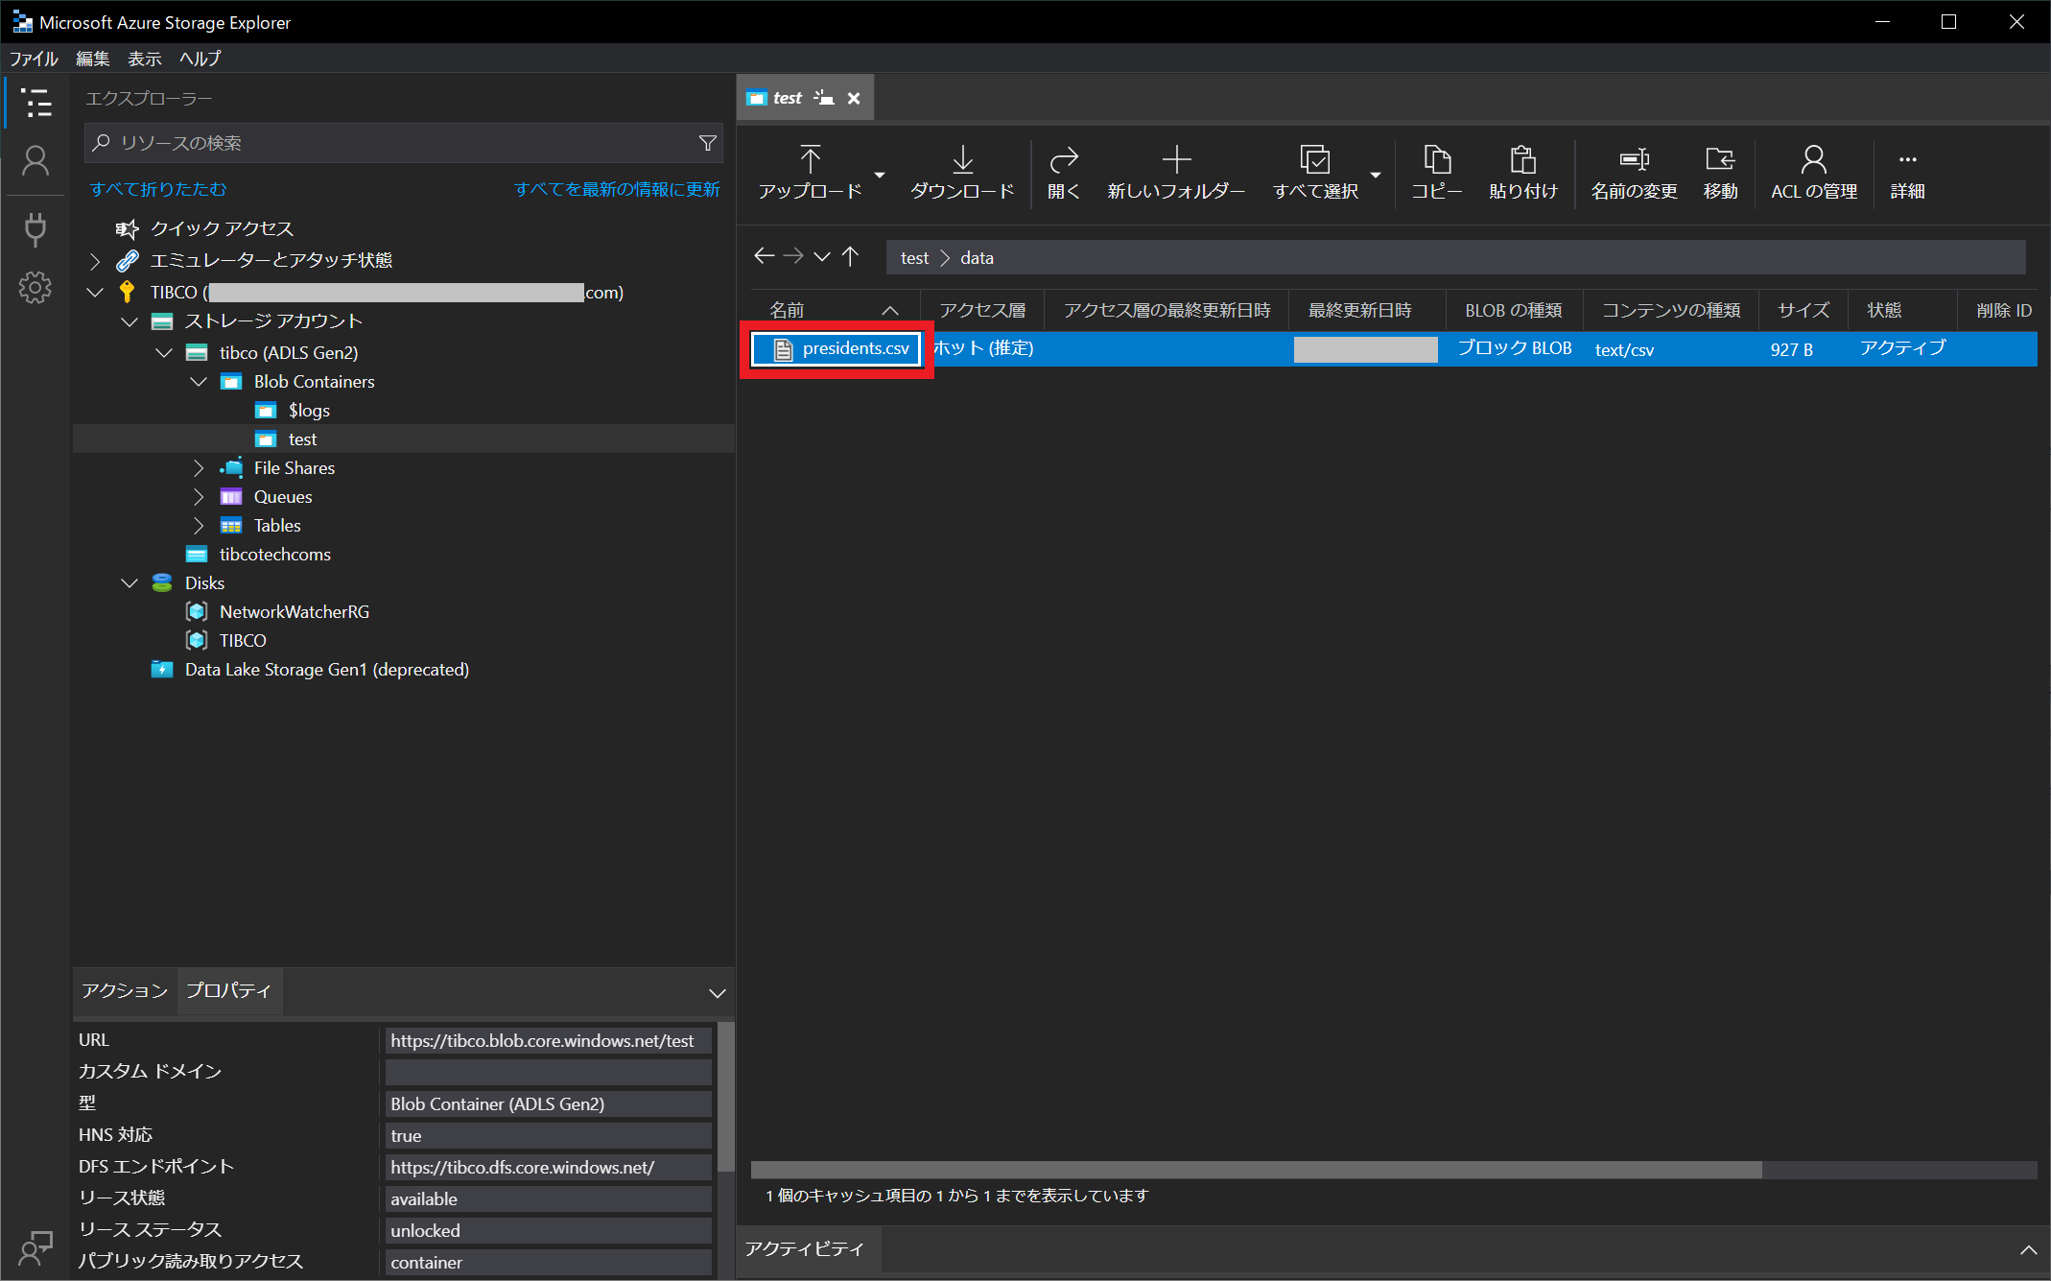Click すべてを最新の情報に更新 refresh all link
This screenshot has width=2051, height=1281.
pos(617,189)
